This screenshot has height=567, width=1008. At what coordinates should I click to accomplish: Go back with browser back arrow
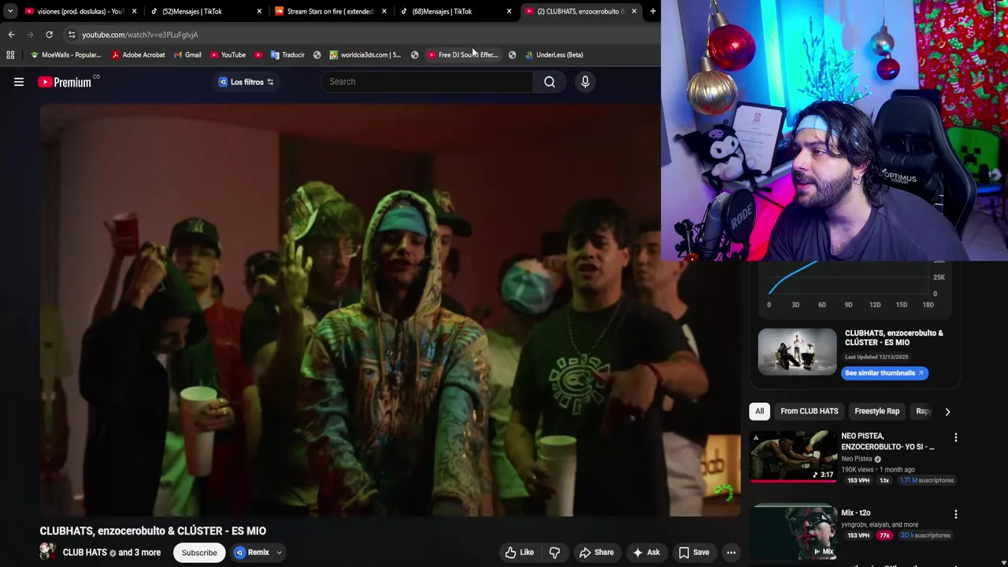click(x=11, y=35)
